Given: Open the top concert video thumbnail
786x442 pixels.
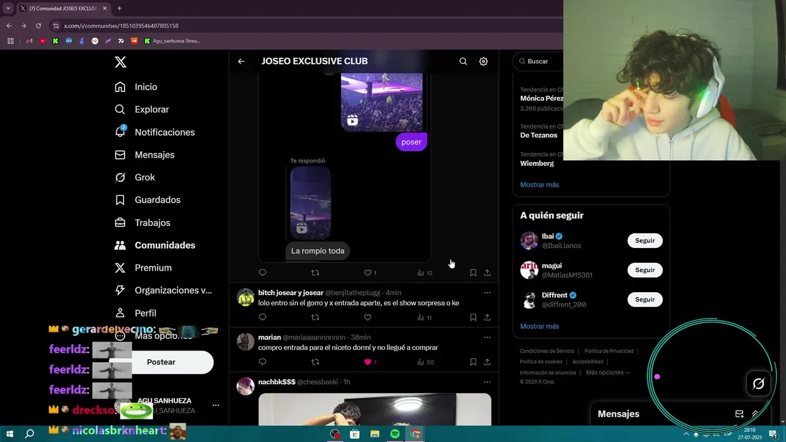Looking at the screenshot, I should pos(381,102).
